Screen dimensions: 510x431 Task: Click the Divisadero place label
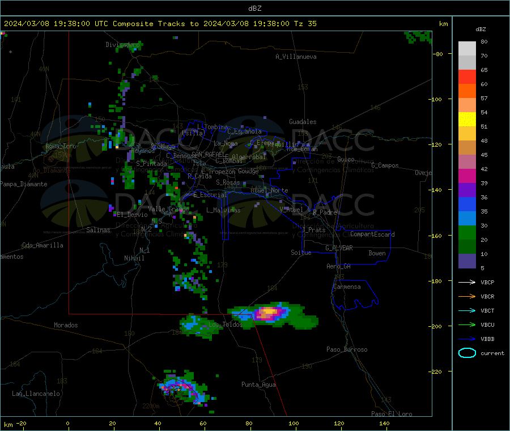(122, 45)
